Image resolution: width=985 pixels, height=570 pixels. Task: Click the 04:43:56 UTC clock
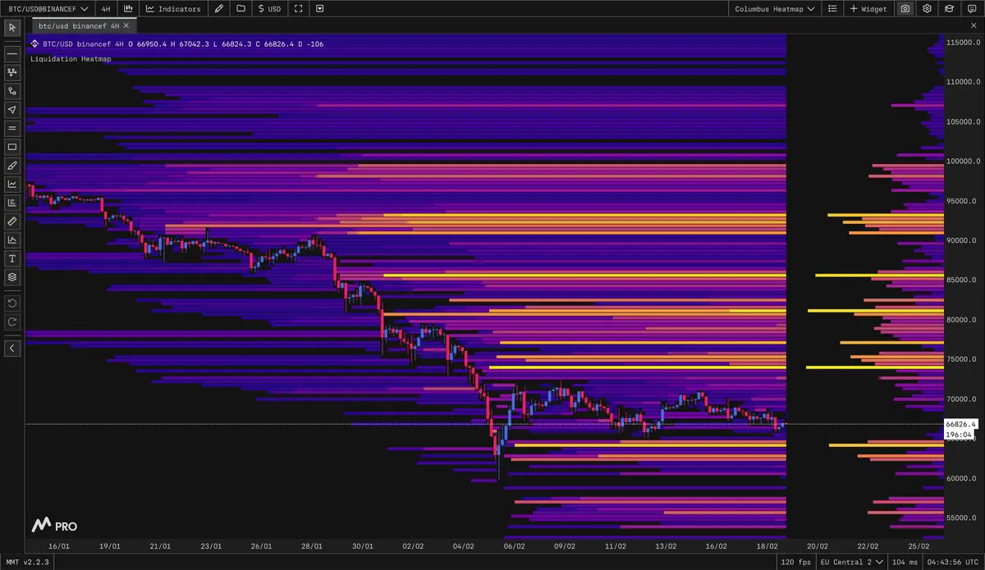[x=953, y=562]
